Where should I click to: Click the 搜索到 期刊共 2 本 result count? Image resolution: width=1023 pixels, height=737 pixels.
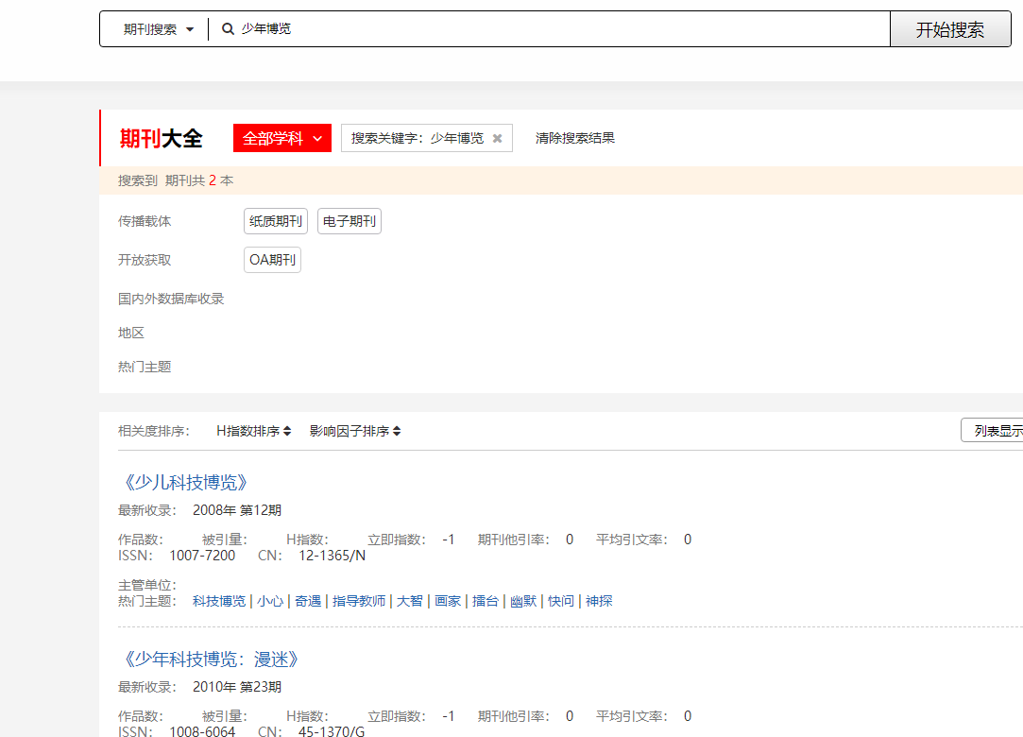[x=176, y=180]
